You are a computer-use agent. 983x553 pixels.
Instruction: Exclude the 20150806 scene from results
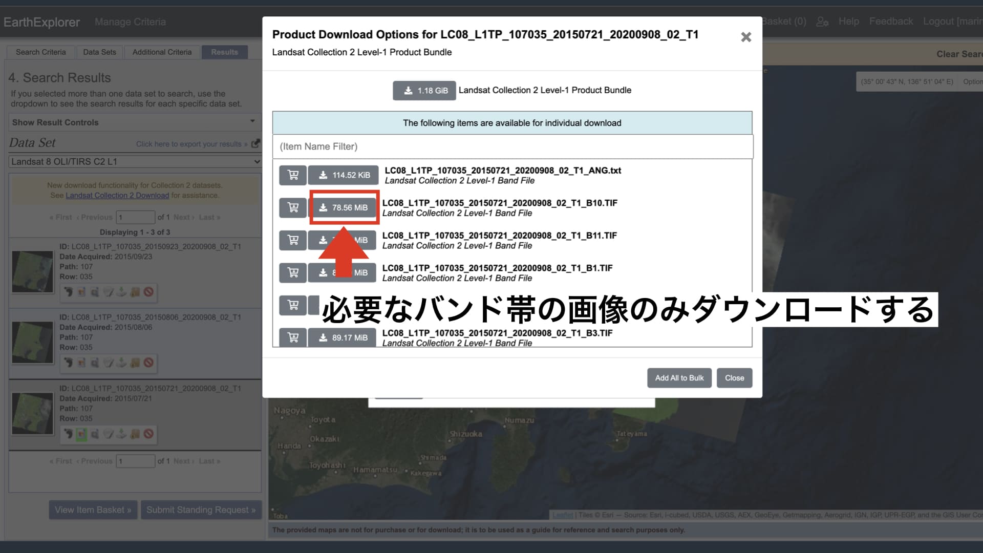tap(148, 363)
